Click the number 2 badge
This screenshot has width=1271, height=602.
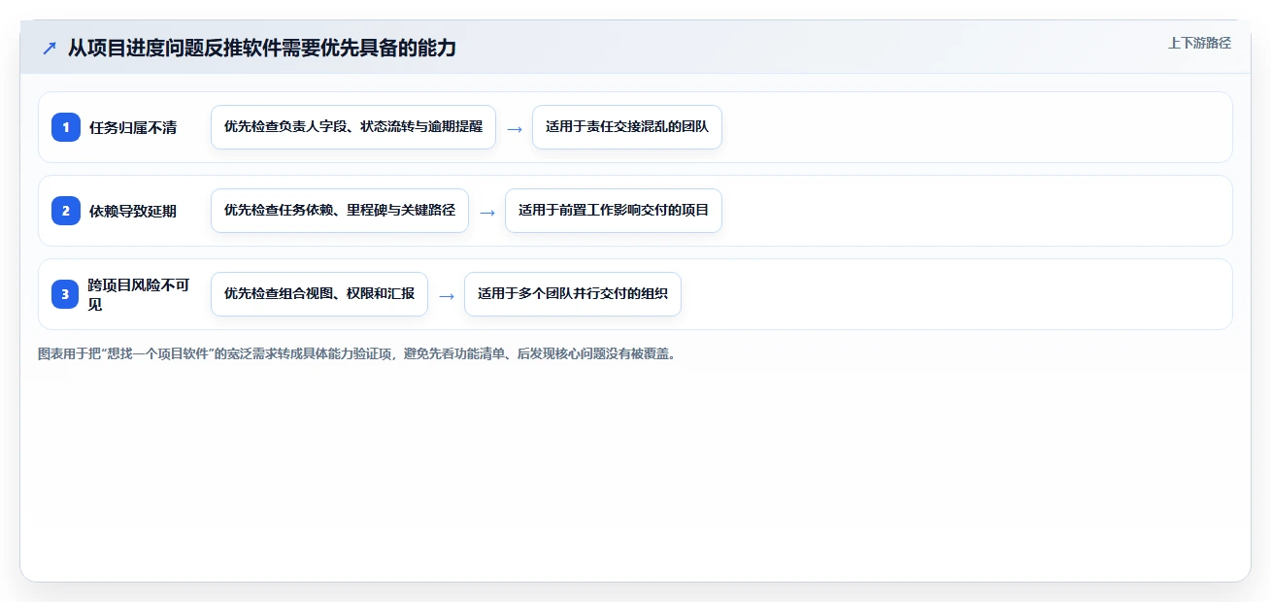point(65,211)
